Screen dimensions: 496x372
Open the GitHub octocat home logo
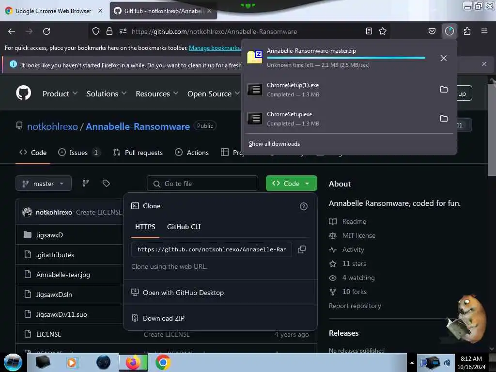click(23, 93)
